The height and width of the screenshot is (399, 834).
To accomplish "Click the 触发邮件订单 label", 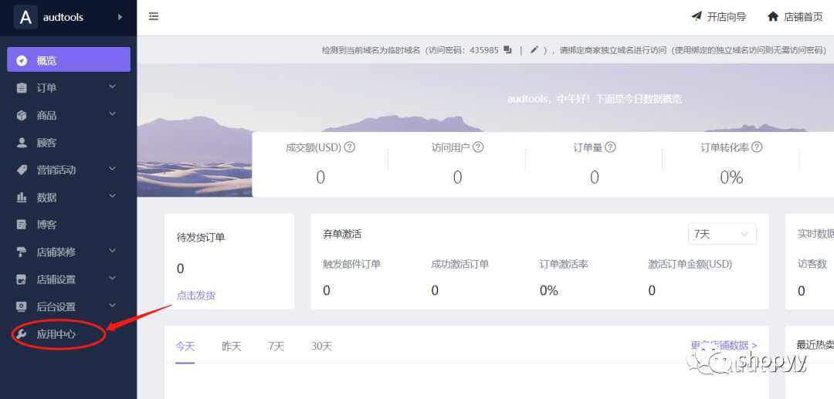I will click(x=351, y=264).
